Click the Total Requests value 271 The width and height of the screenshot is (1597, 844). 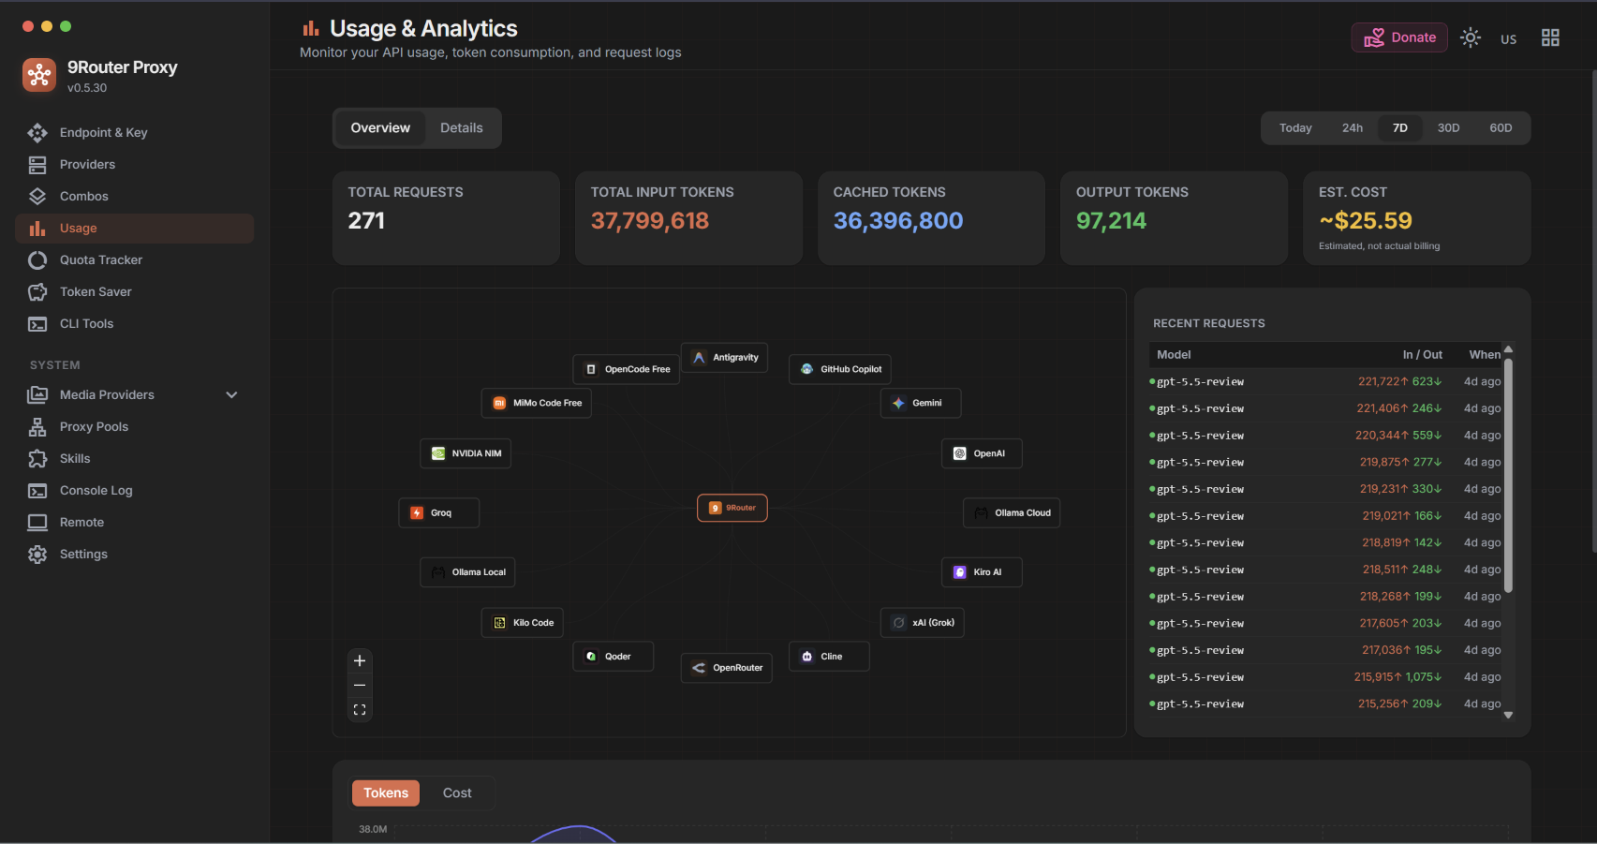366,221
